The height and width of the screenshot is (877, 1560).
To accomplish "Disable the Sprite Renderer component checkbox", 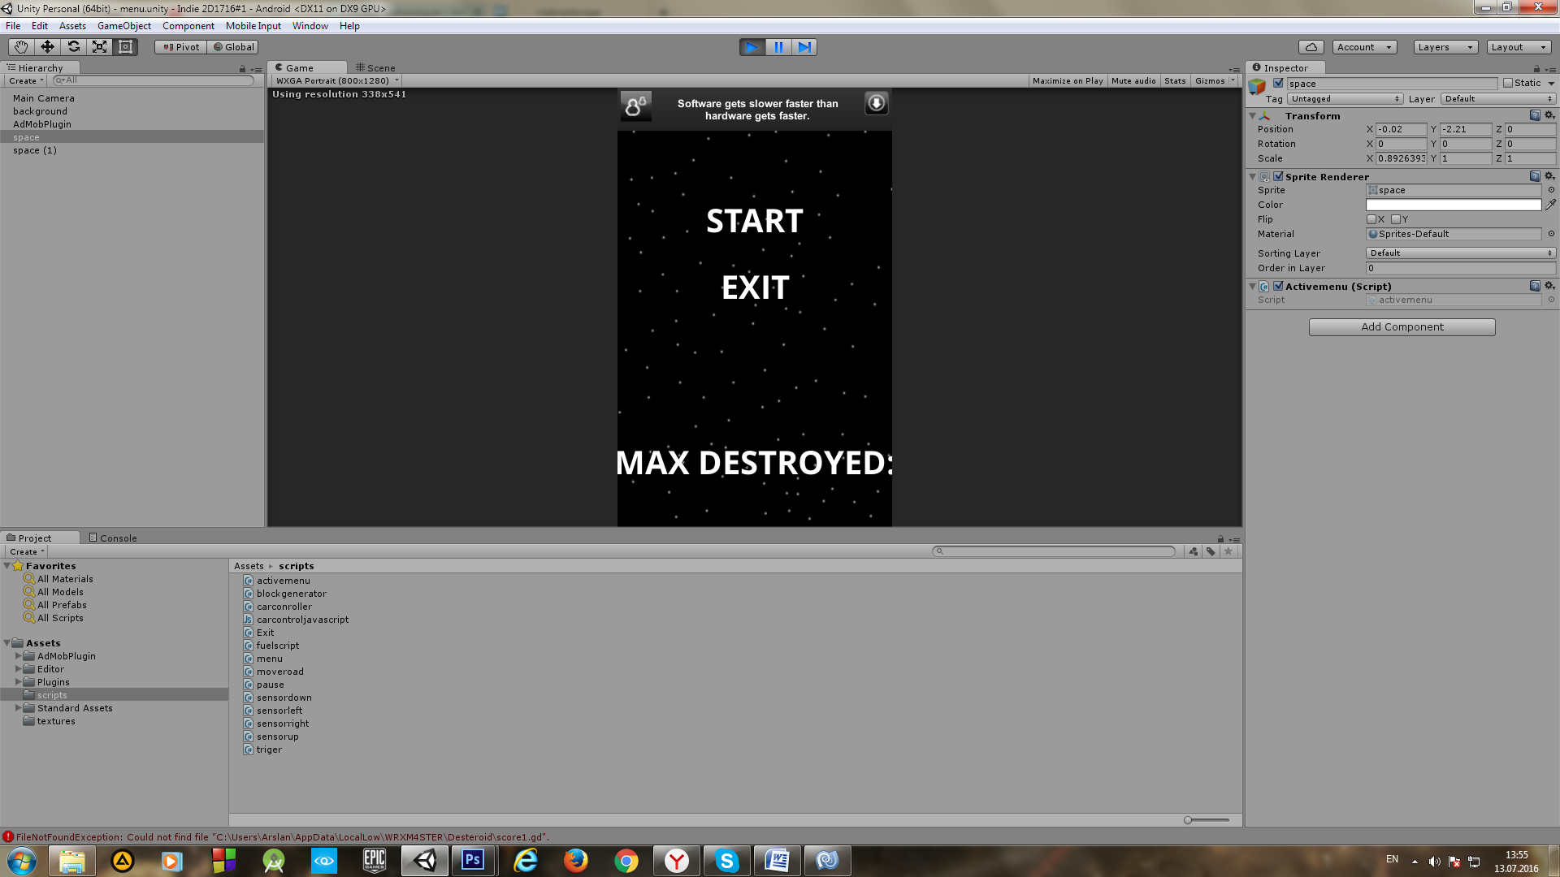I will (1278, 176).
